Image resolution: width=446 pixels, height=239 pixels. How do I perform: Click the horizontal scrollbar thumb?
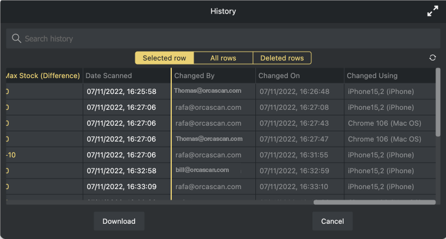[x=374, y=202]
